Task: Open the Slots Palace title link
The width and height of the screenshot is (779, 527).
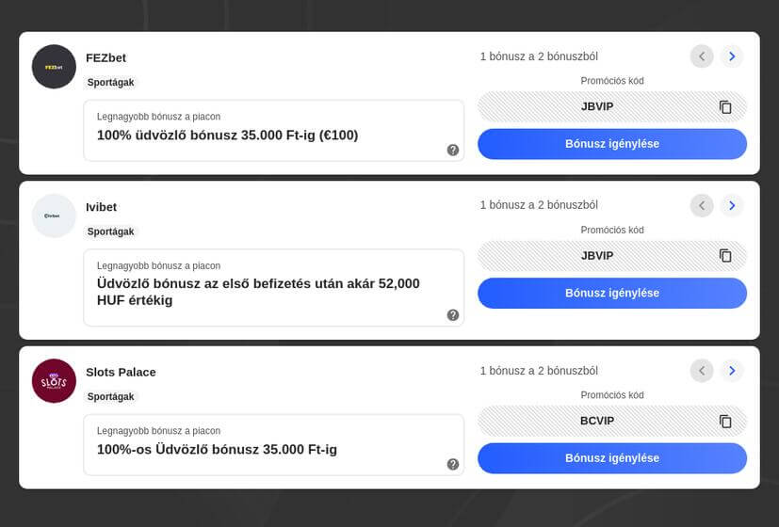Action: pyautogui.click(x=121, y=372)
